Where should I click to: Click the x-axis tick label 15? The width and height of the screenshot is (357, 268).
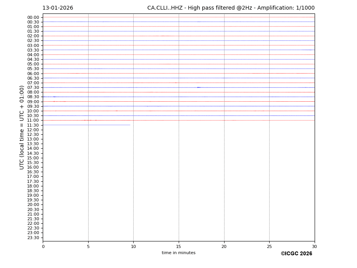pyautogui.click(x=179, y=246)
